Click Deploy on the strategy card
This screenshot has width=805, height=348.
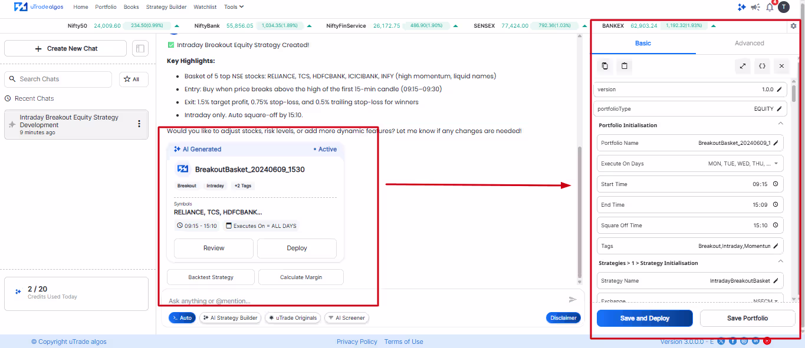click(297, 248)
